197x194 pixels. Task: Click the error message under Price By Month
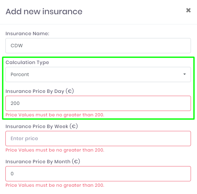[55, 185]
